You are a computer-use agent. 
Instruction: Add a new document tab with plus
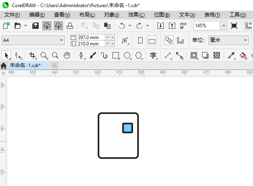click(54, 66)
